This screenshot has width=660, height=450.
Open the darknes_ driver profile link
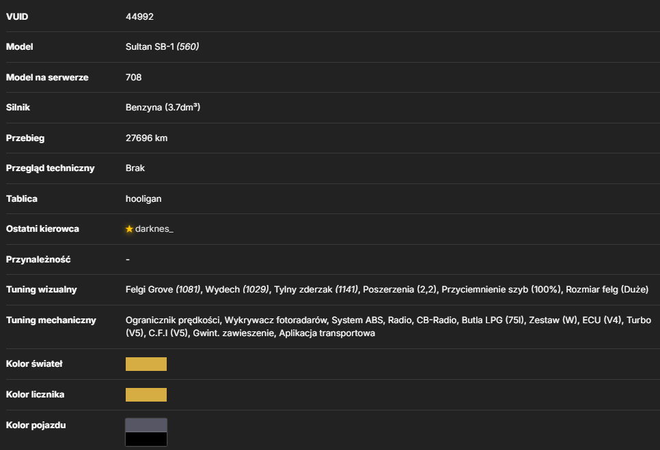click(x=154, y=229)
